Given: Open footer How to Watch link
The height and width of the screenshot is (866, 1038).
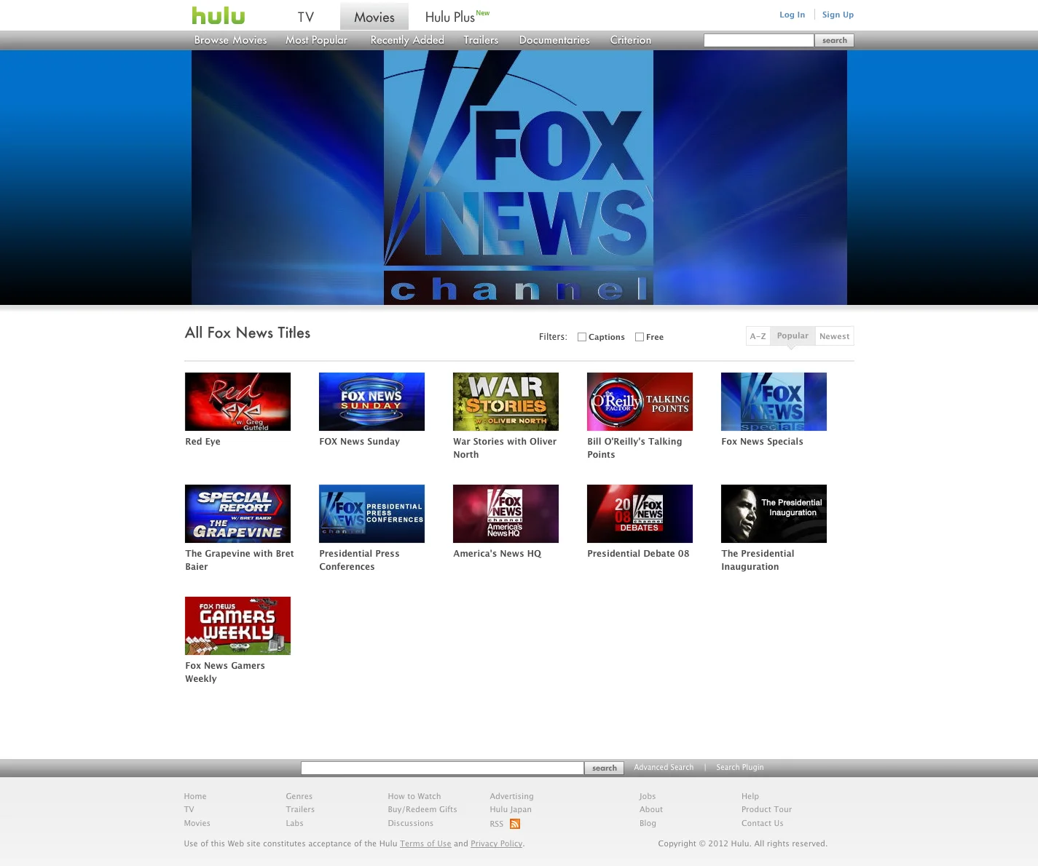Looking at the screenshot, I should click(414, 796).
